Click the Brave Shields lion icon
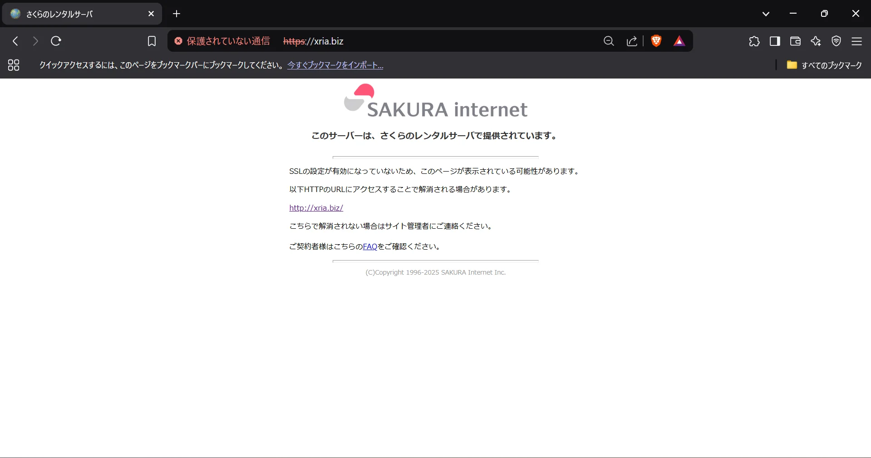This screenshot has width=871, height=458. (656, 41)
